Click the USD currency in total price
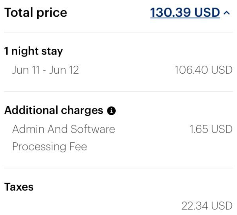 tap(207, 13)
